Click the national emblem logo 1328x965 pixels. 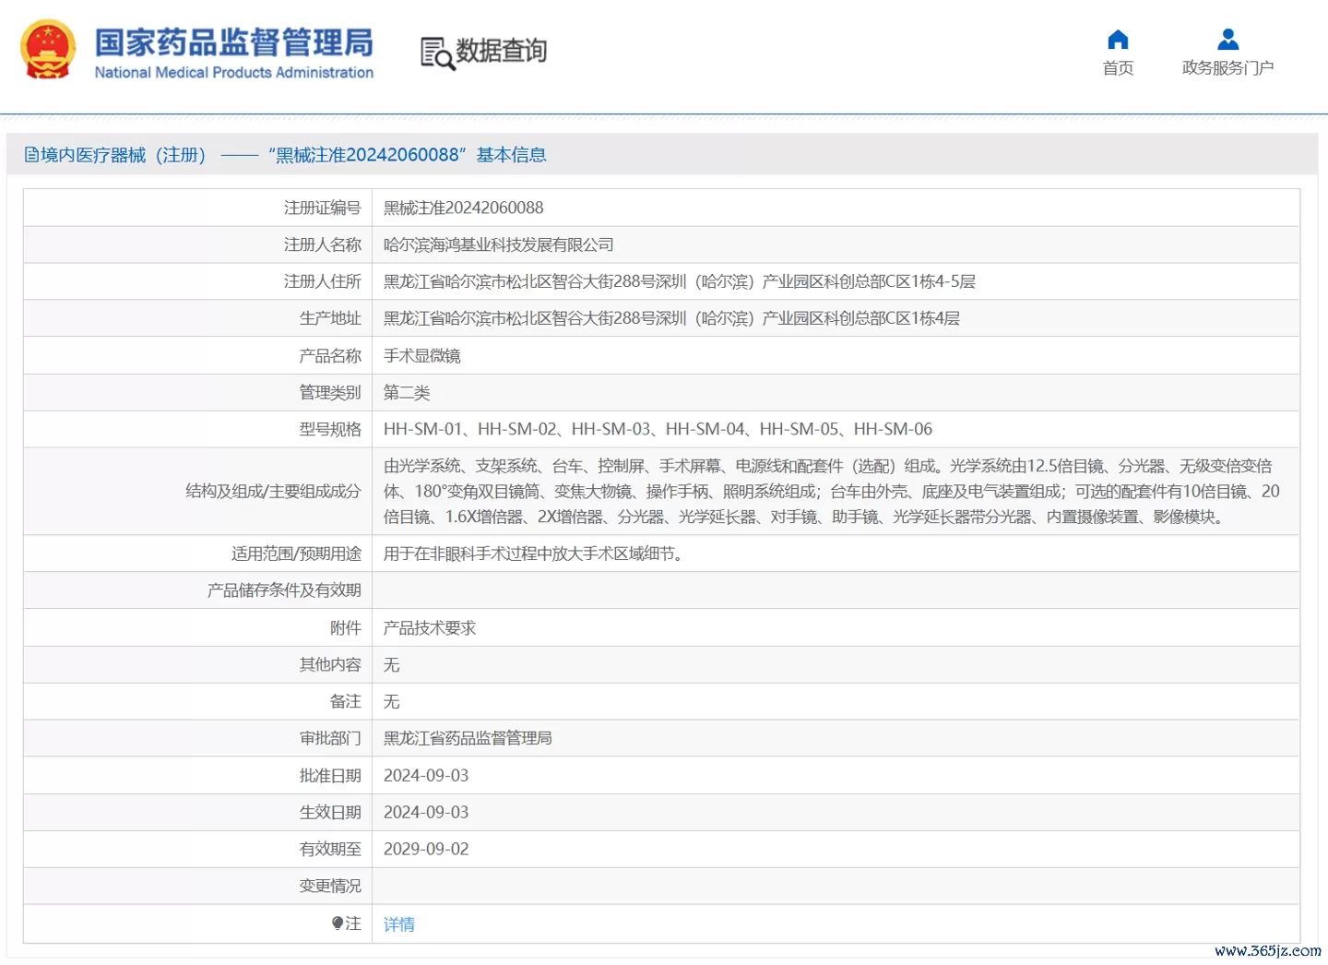point(48,51)
